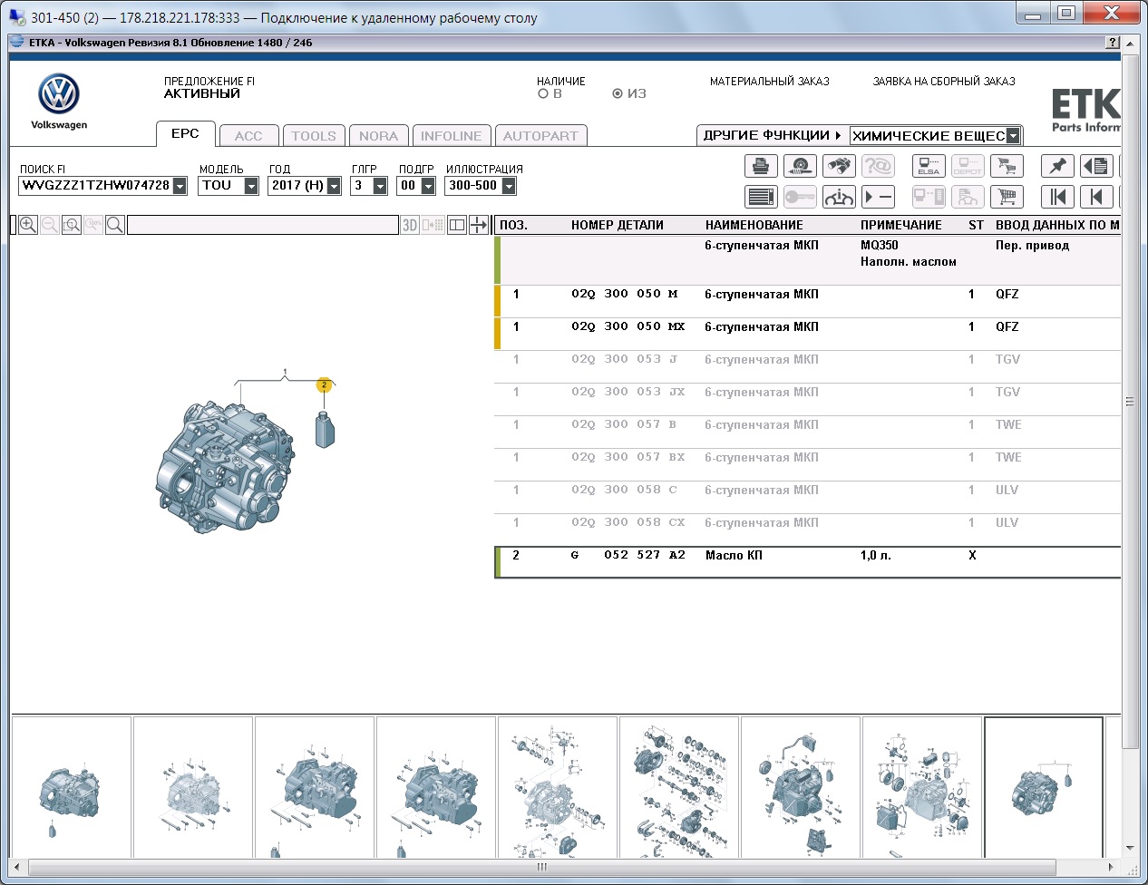Open the list view icon
Screen dimensions: 1148x885
pos(761,197)
